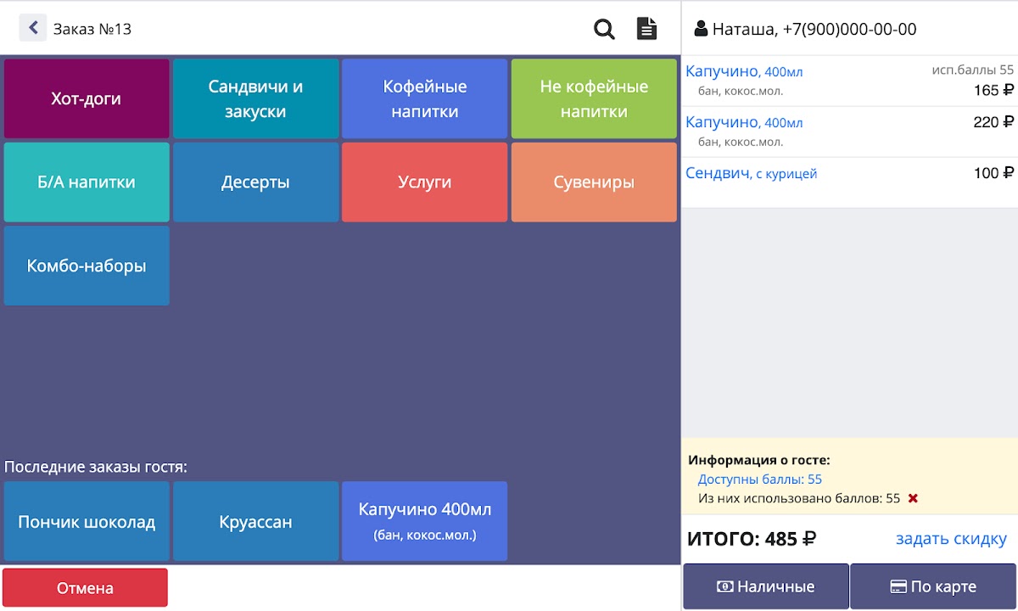1018x611 pixels.
Task: Choose the Не кофейные напитки category
Action: click(x=594, y=98)
